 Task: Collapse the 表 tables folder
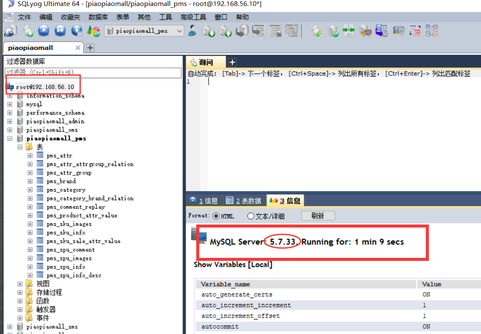pyautogui.click(x=20, y=147)
